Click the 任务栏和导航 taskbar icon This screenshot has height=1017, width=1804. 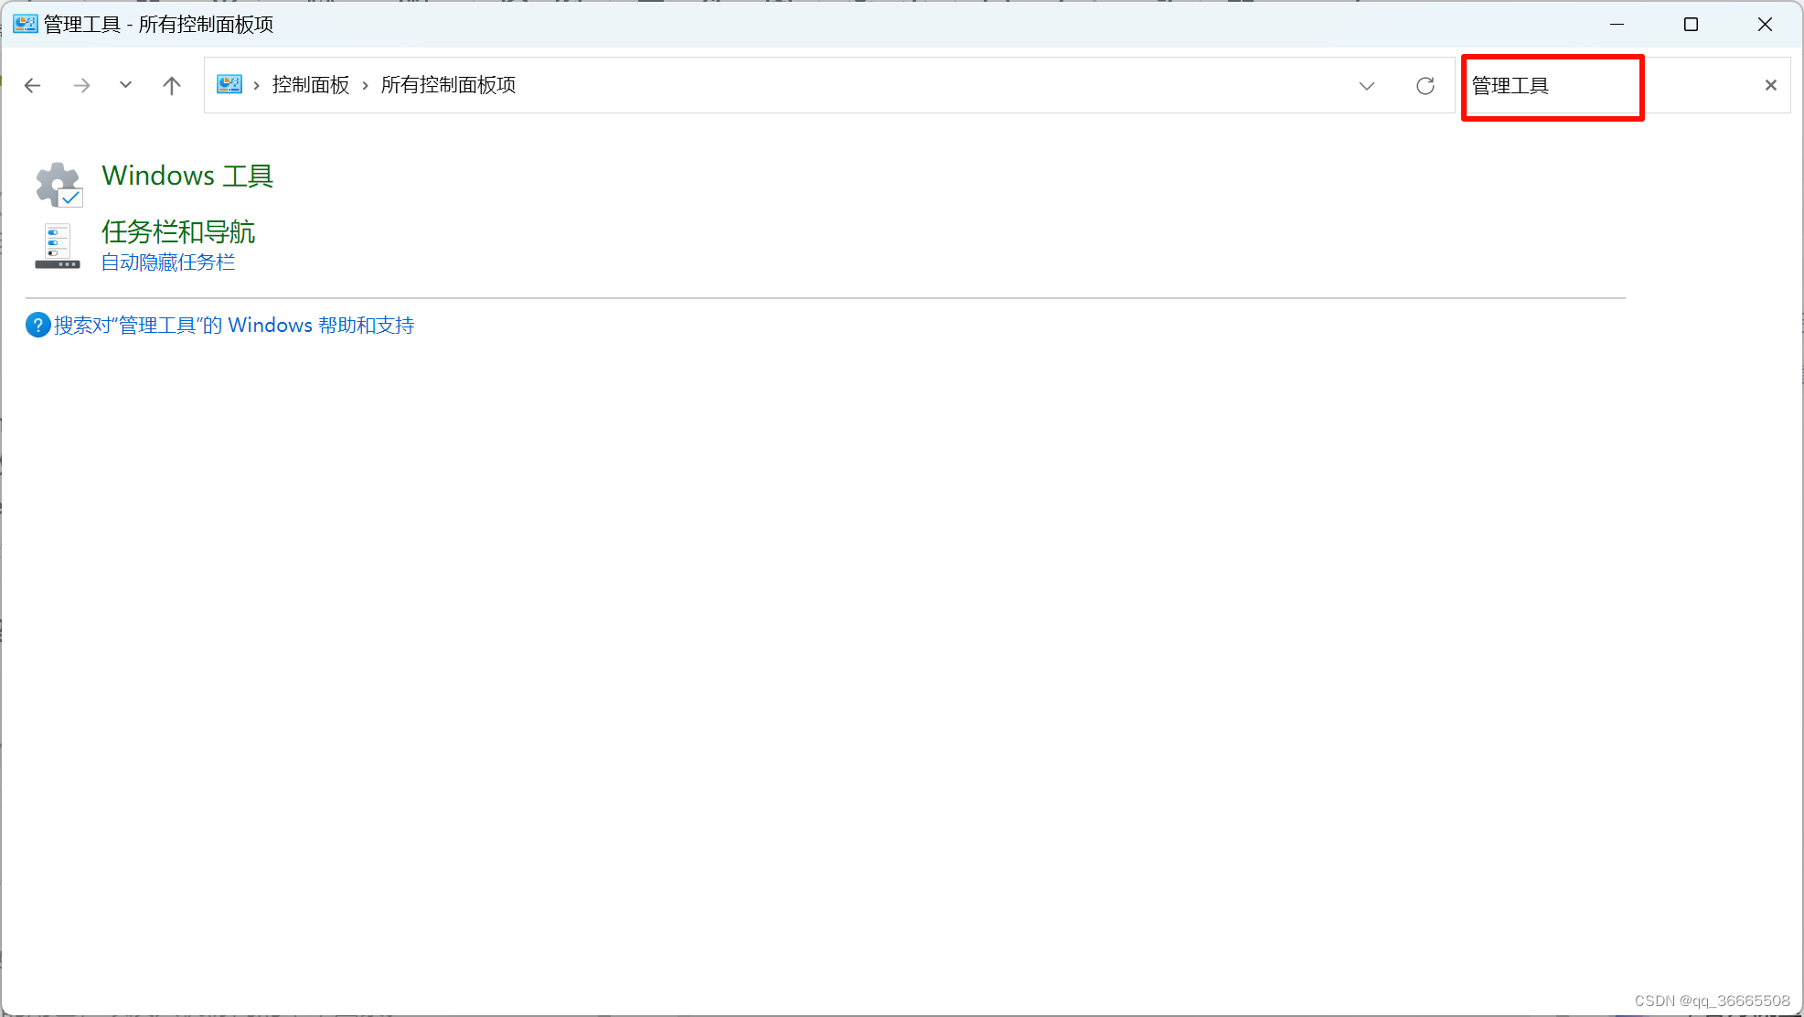57,245
